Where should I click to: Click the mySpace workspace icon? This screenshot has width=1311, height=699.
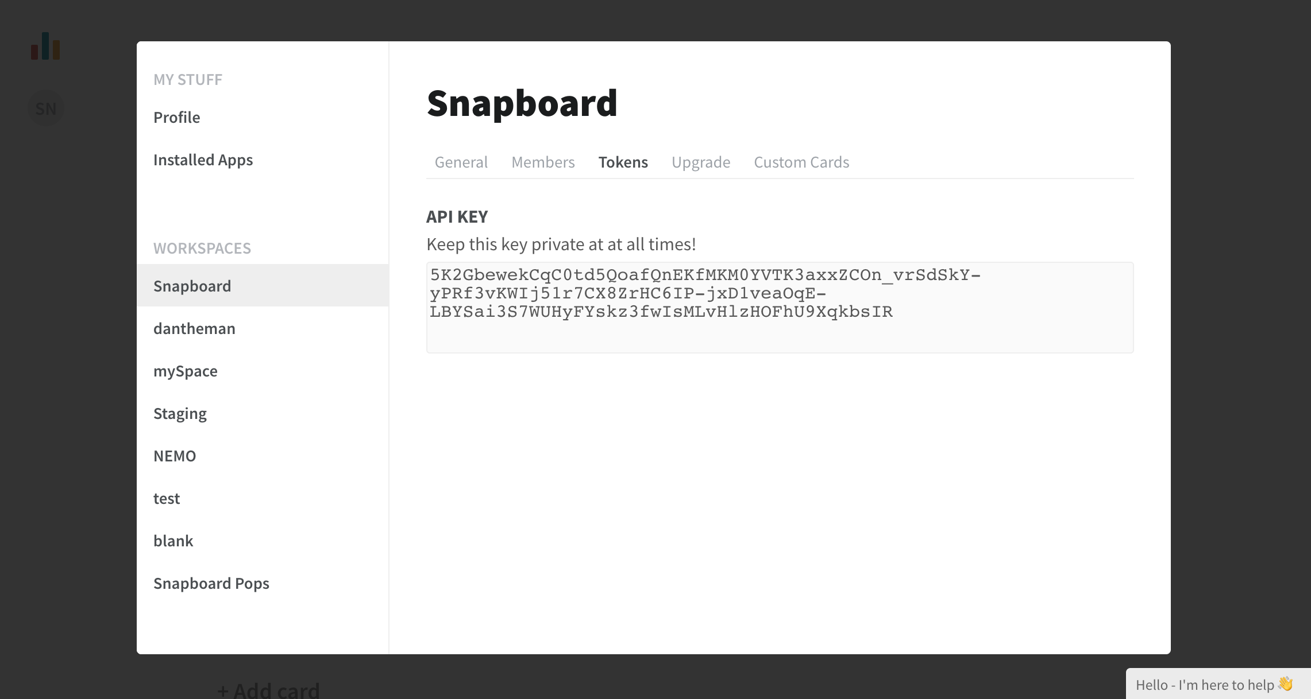click(184, 371)
